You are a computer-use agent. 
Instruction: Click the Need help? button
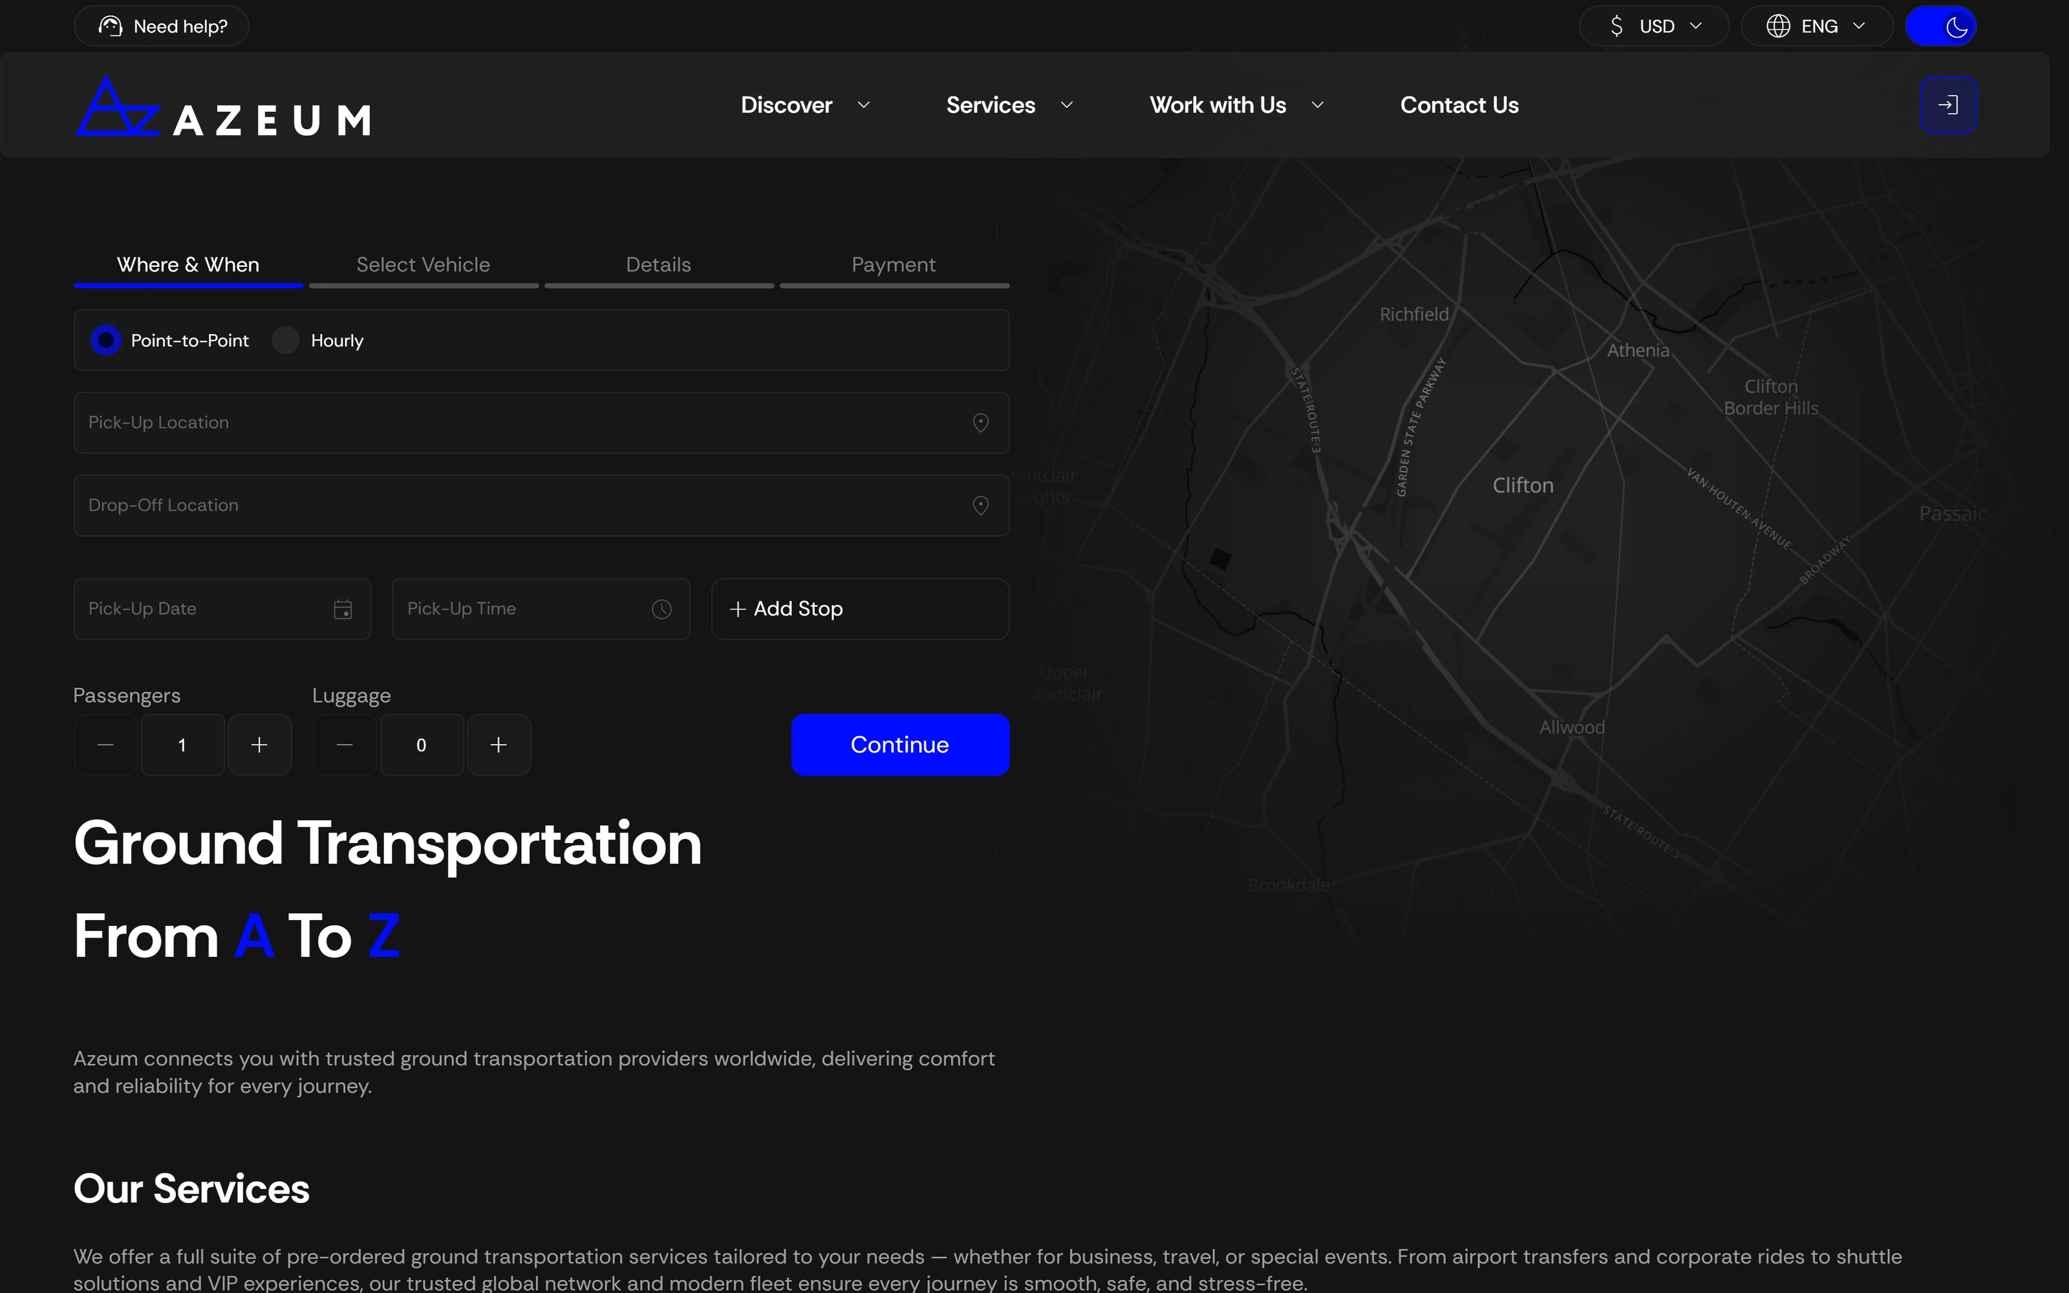[162, 27]
